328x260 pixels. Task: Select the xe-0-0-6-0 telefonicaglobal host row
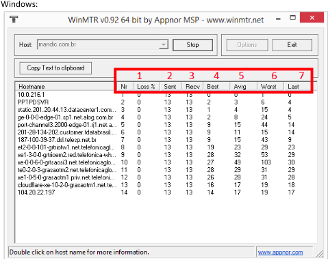(x=166, y=162)
